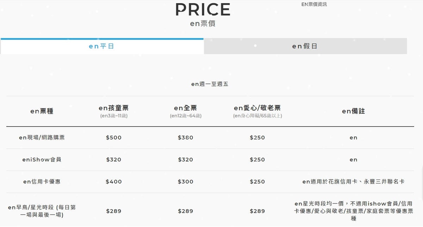
Task: Select the en全票 column header
Action: pyautogui.click(x=185, y=108)
